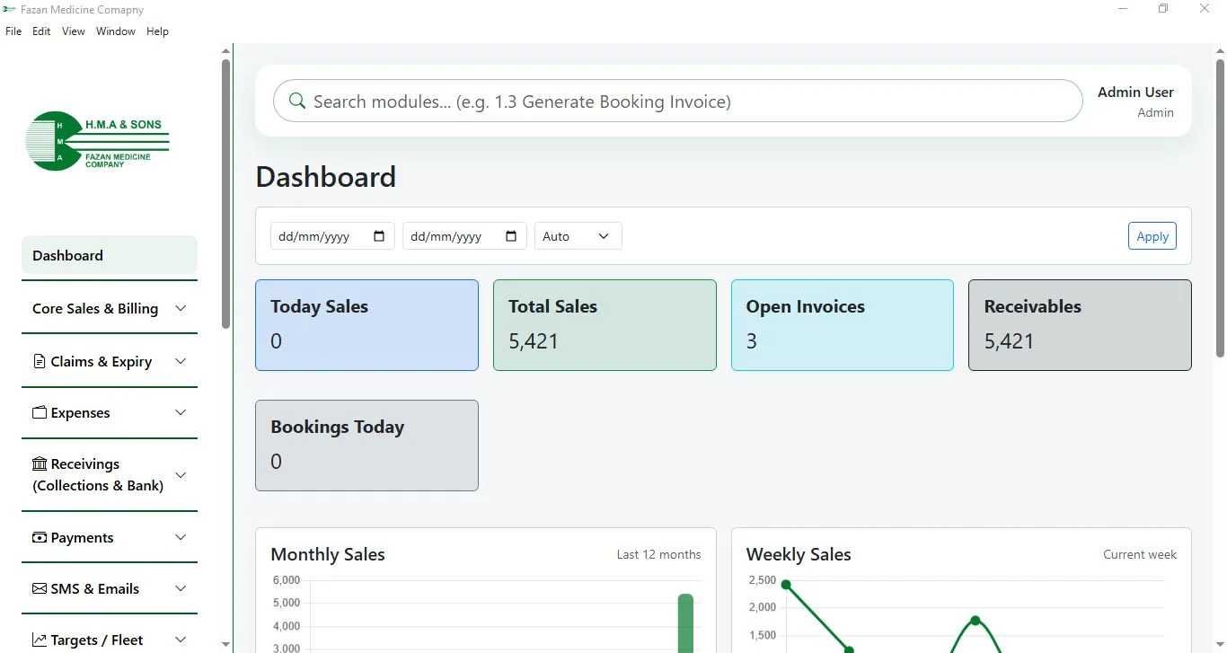Expand the Payments chevron
This screenshot has height=653, width=1227.
(x=181, y=537)
